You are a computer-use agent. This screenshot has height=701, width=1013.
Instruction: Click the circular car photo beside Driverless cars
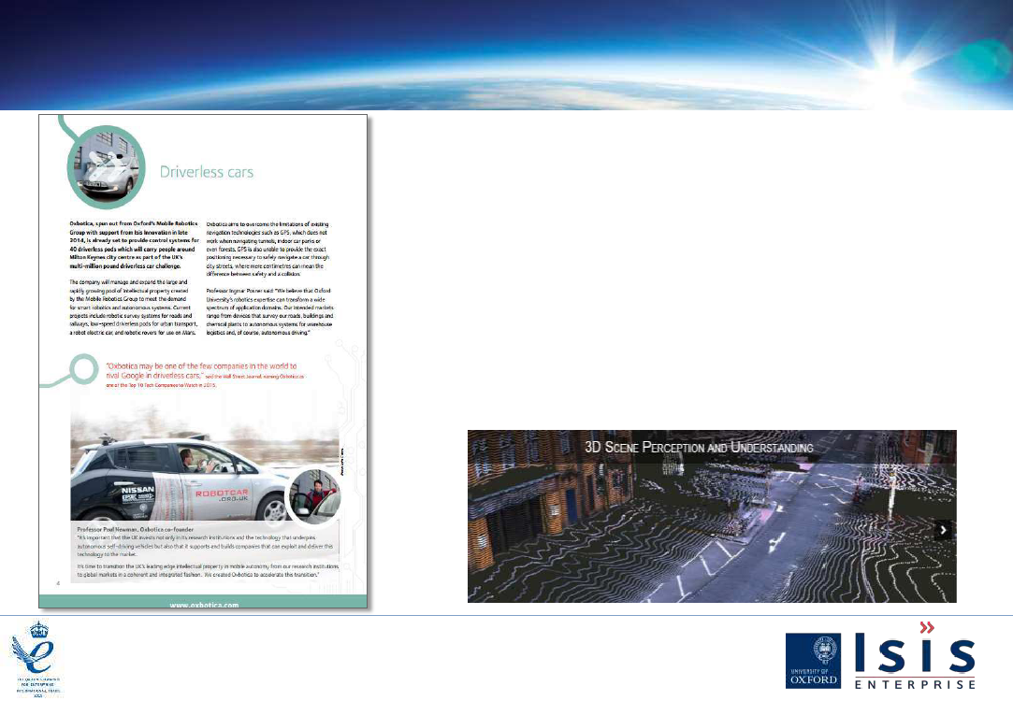[x=106, y=166]
